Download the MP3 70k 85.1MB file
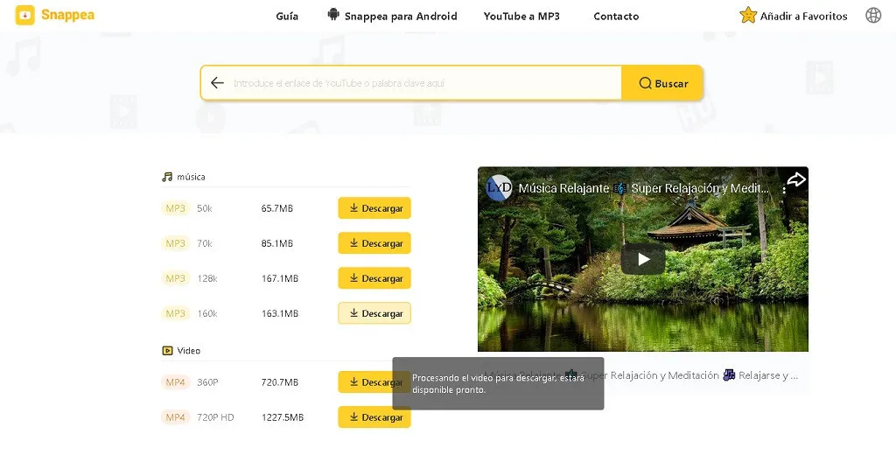Image resolution: width=896 pixels, height=455 pixels. [x=374, y=243]
